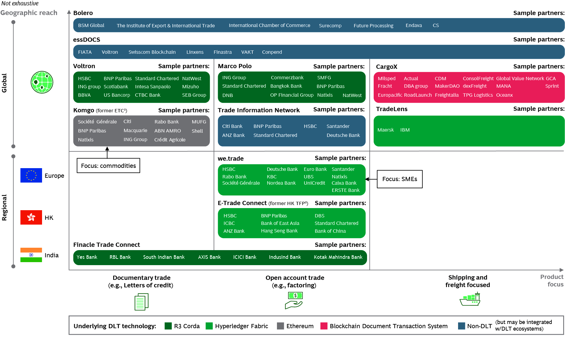Viewport: 565px width, 339px height.
Task: Click the gray Ethereum legend square
Action: point(280,326)
